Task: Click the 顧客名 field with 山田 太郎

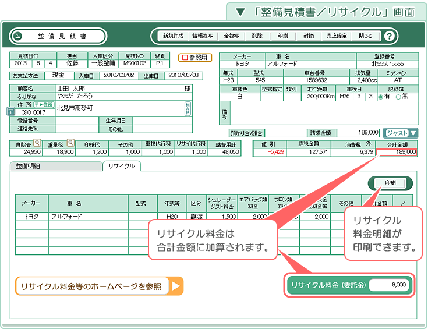Action: (x=124, y=89)
